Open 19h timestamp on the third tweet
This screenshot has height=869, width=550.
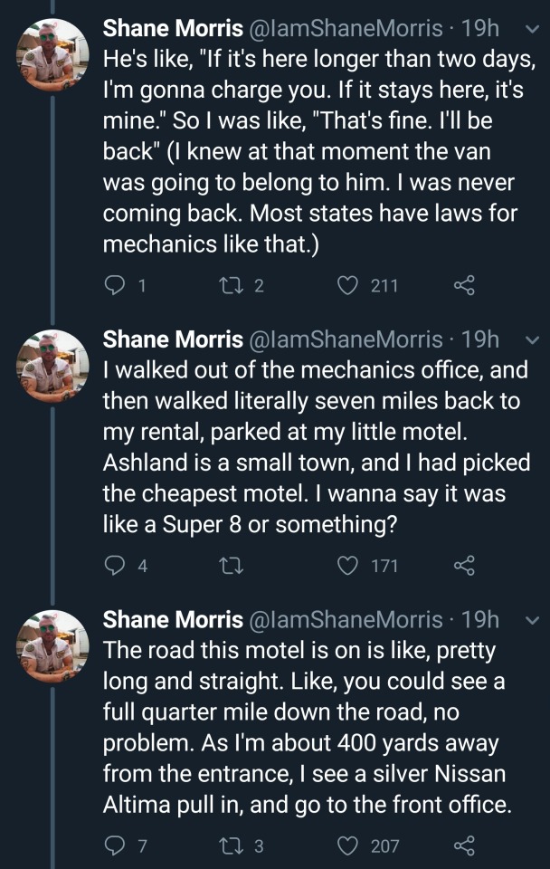tap(480, 619)
